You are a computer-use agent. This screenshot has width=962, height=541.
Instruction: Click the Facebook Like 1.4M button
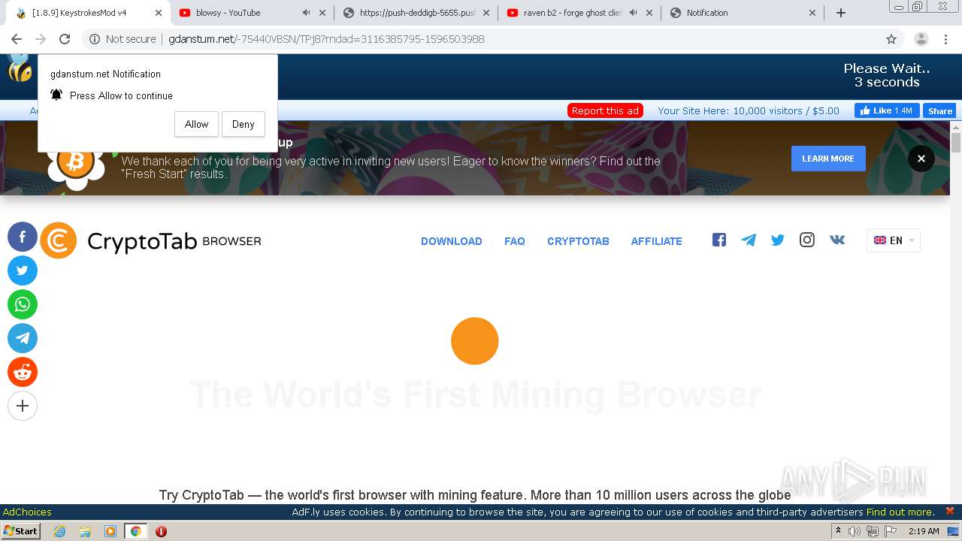click(887, 110)
